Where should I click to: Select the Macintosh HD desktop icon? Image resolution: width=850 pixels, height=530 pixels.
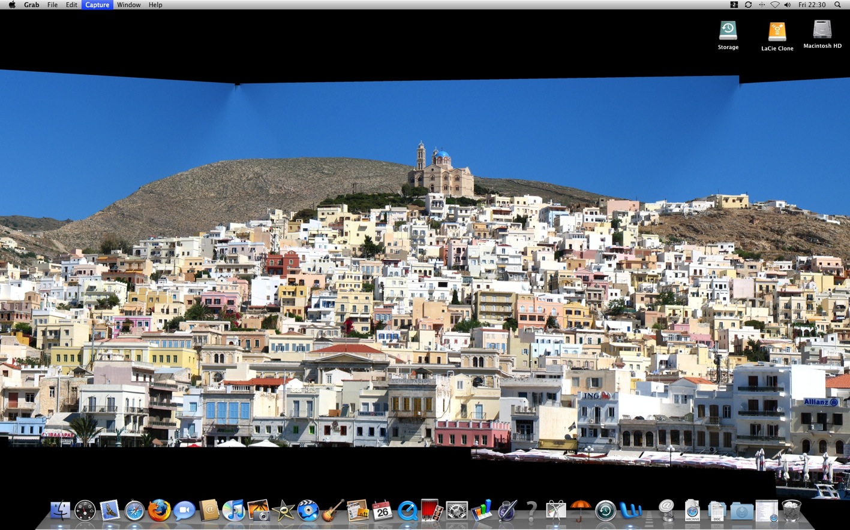pyautogui.click(x=822, y=30)
